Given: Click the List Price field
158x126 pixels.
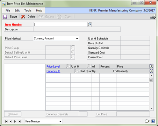Looking at the screenshot, I should pyautogui.click(x=133, y=114).
